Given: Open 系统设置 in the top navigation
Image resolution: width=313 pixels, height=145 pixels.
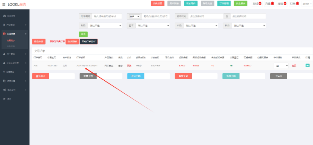Looking at the screenshot, I should (x=157, y=4).
